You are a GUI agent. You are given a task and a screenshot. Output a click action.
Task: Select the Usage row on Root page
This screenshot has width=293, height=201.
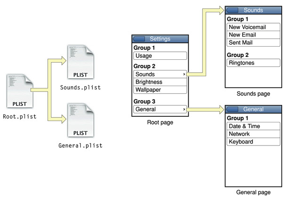160,56
